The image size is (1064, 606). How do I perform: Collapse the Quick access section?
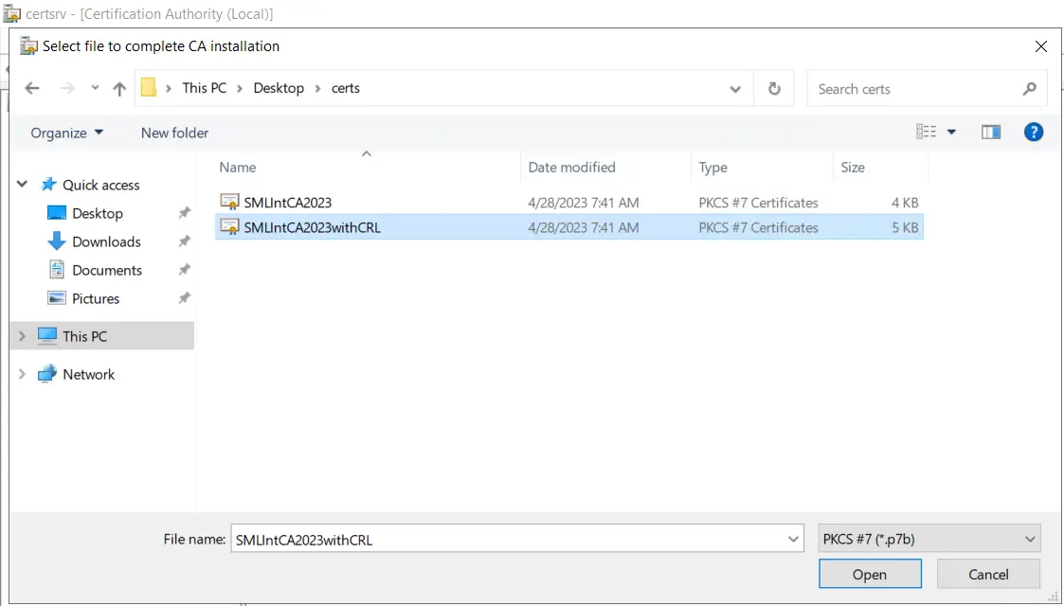pos(23,185)
